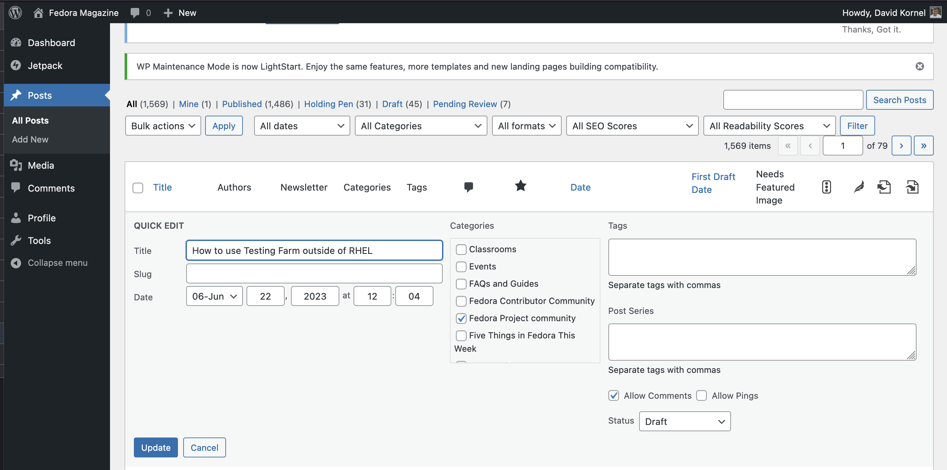Go to the next page of posts
The height and width of the screenshot is (470, 947).
click(x=901, y=146)
